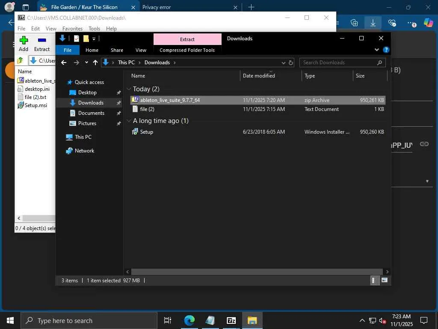438x329 pixels.
Task: Click the New folder quick access icon
Action: (86, 39)
